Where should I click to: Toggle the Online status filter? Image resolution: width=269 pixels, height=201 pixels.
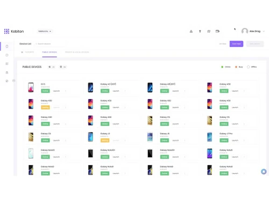point(225,67)
